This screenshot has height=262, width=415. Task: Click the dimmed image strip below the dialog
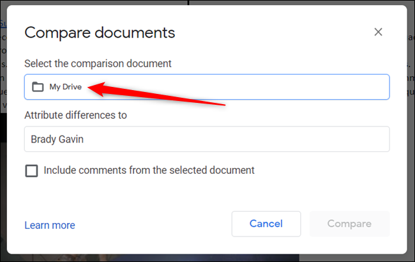click(x=192, y=258)
